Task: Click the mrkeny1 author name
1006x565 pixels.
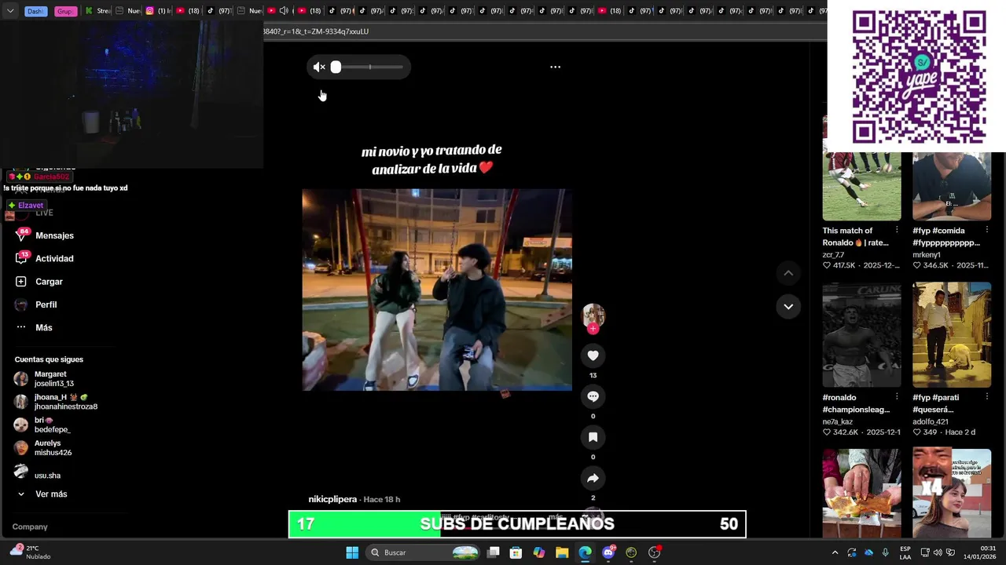Action: (927, 254)
